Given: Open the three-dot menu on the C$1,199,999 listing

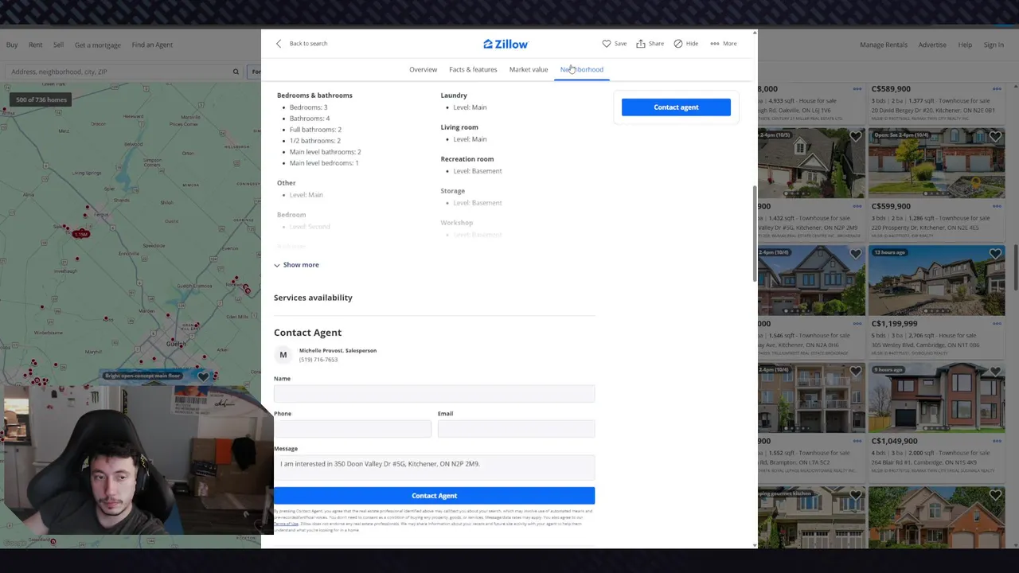Looking at the screenshot, I should click(x=997, y=324).
